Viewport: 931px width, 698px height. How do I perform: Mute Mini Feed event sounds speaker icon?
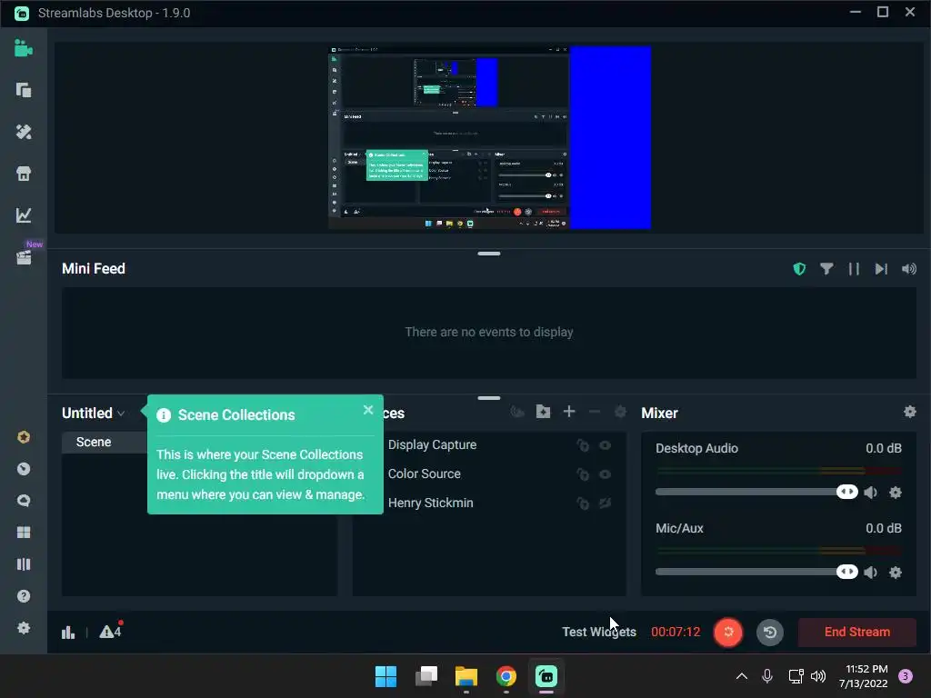(908, 269)
